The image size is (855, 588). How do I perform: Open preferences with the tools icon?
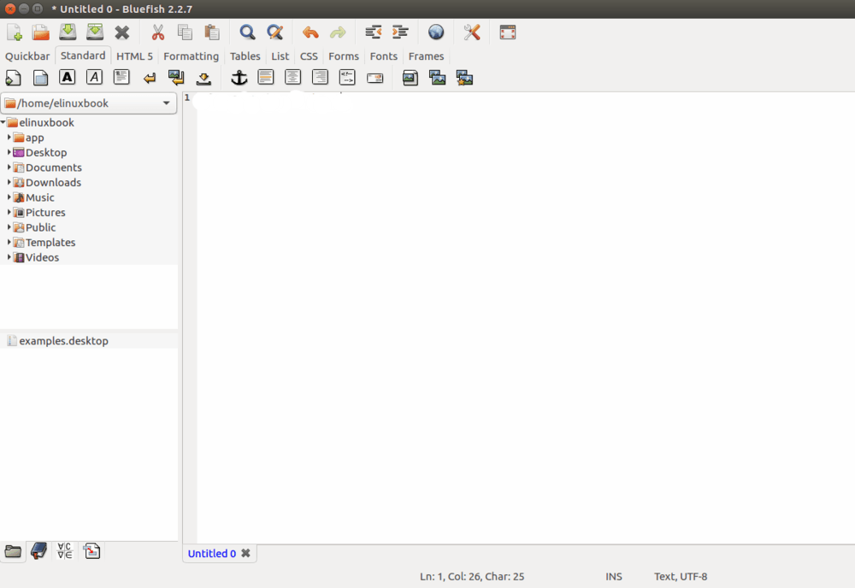472,32
